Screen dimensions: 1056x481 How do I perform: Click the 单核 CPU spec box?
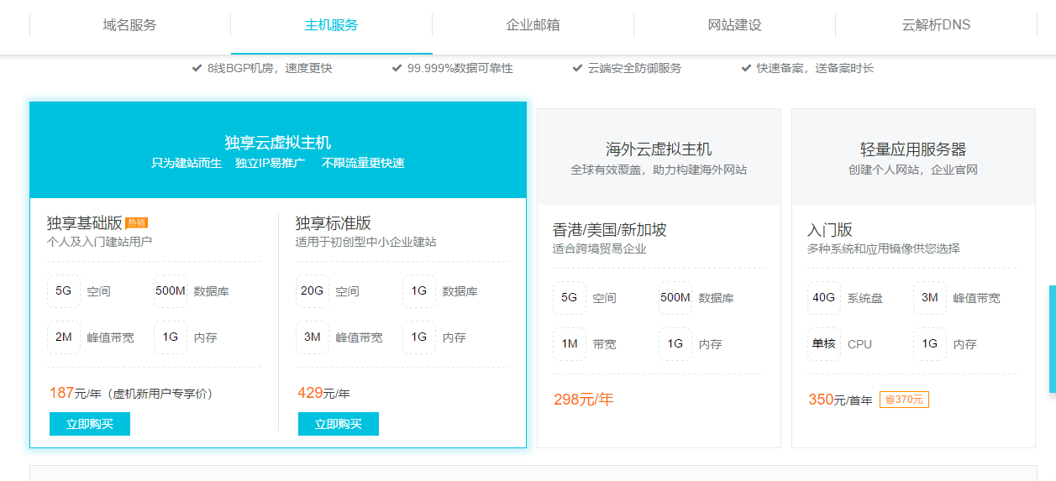tap(823, 344)
